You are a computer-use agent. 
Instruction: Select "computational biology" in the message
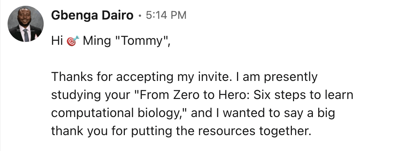117,113
